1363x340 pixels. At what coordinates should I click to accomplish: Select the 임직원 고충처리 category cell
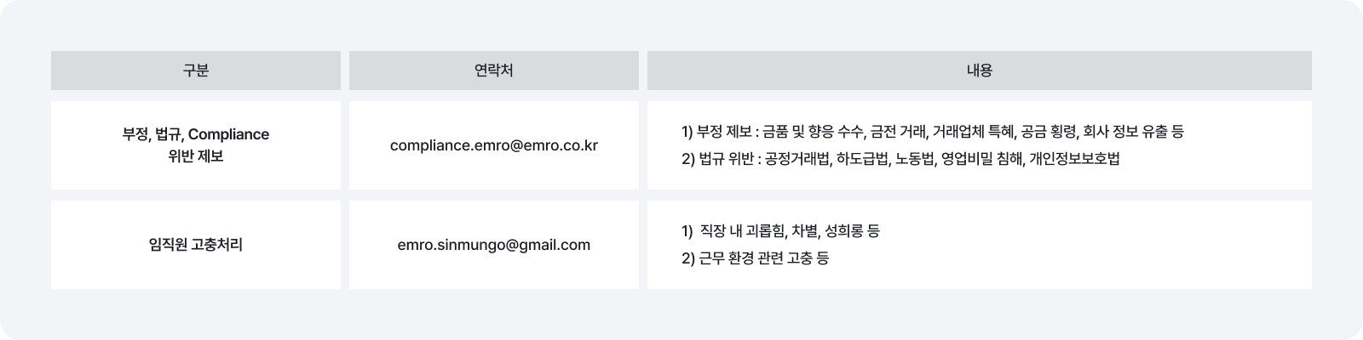pyautogui.click(x=195, y=245)
